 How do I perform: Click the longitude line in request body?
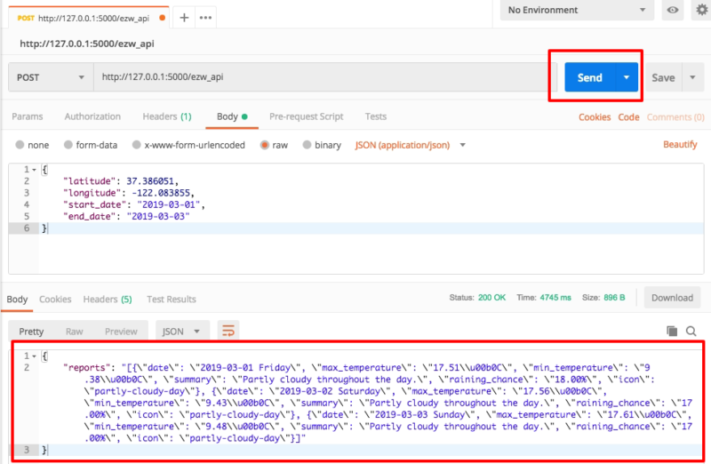pos(129,193)
